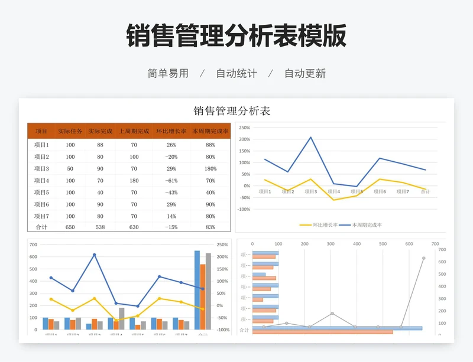Screen dimensions: 473x362
Task: Click the 合计 category label in horizontal bar chart
Action: [x=244, y=330]
